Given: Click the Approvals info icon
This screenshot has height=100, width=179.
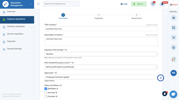Looking at the screenshot, I should click(x=56, y=73).
